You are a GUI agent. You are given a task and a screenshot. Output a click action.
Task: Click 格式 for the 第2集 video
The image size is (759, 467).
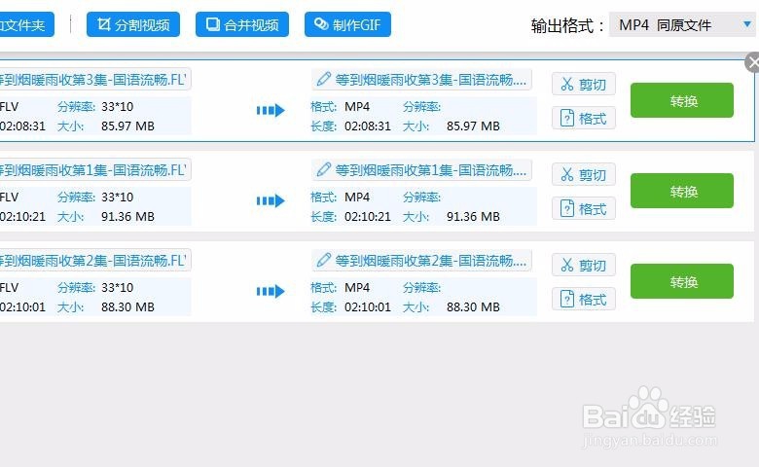583,299
